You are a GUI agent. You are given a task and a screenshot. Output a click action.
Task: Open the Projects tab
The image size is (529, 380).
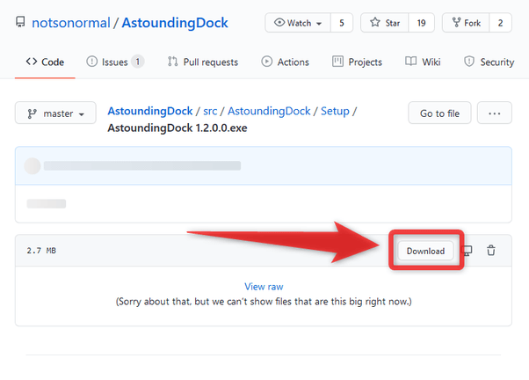357,62
